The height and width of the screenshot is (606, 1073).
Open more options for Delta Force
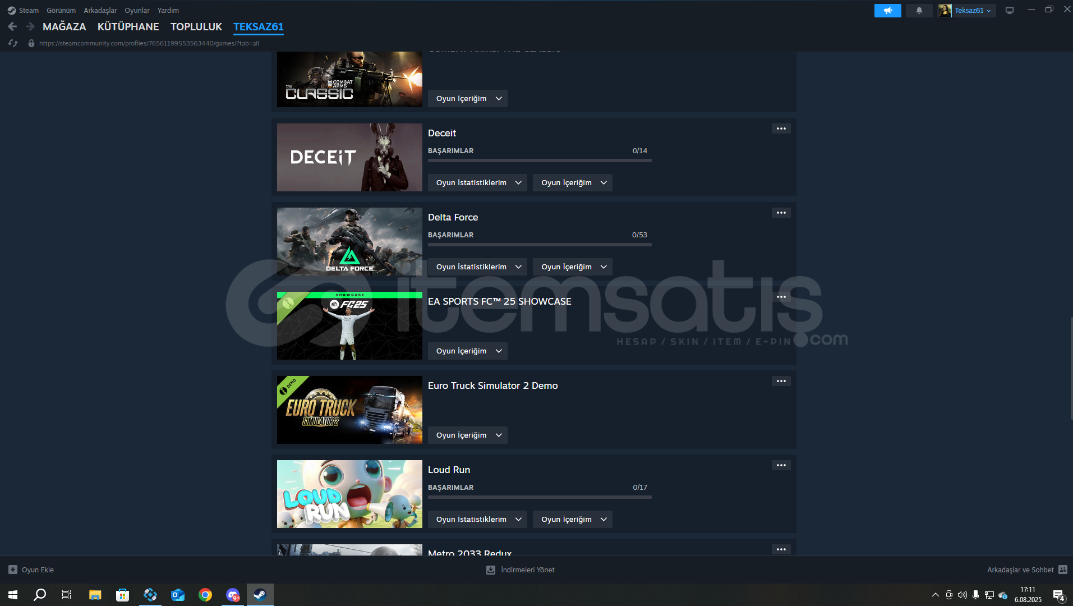point(781,213)
